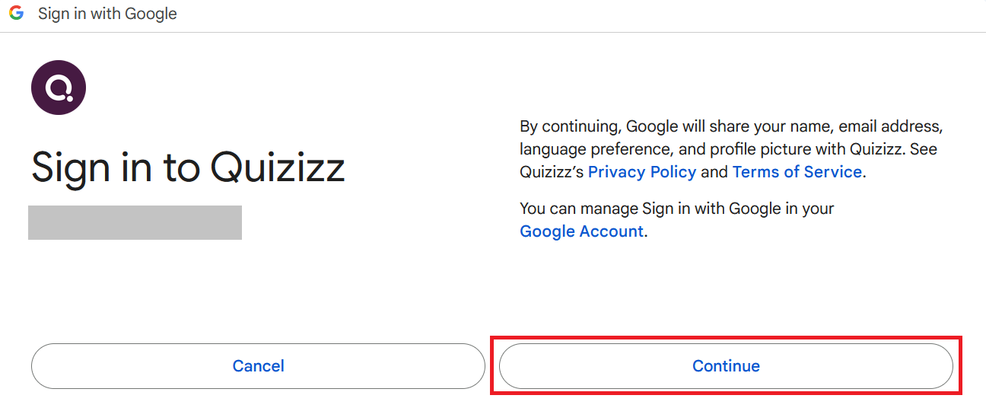This screenshot has width=986, height=408.
Task: Click the 'Sign in to Quizizz' heading
Action: click(x=188, y=167)
